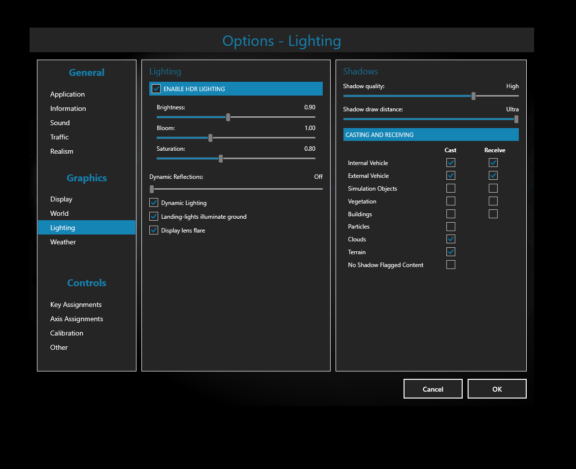Click the Shadow quality value High
576x469 pixels.
tap(512, 86)
